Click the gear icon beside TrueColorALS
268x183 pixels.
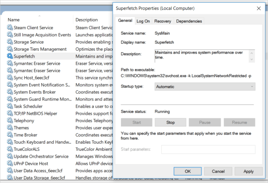click(10, 149)
